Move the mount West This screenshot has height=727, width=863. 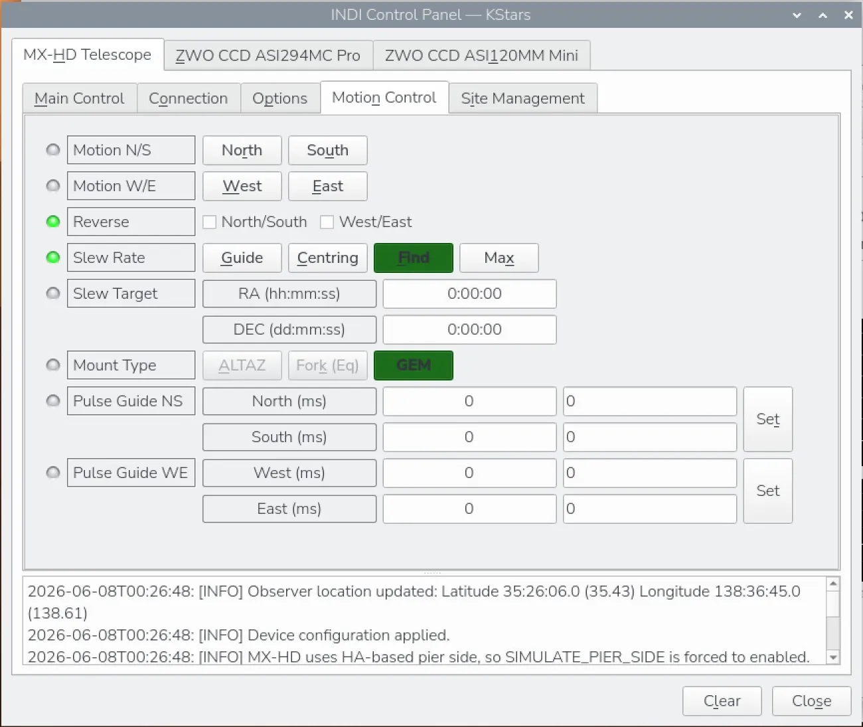tap(242, 186)
